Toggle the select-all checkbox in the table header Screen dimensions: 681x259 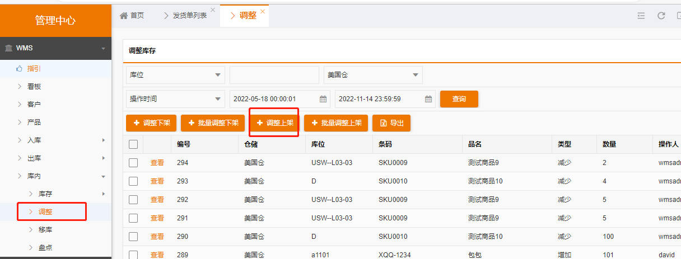[x=133, y=144]
